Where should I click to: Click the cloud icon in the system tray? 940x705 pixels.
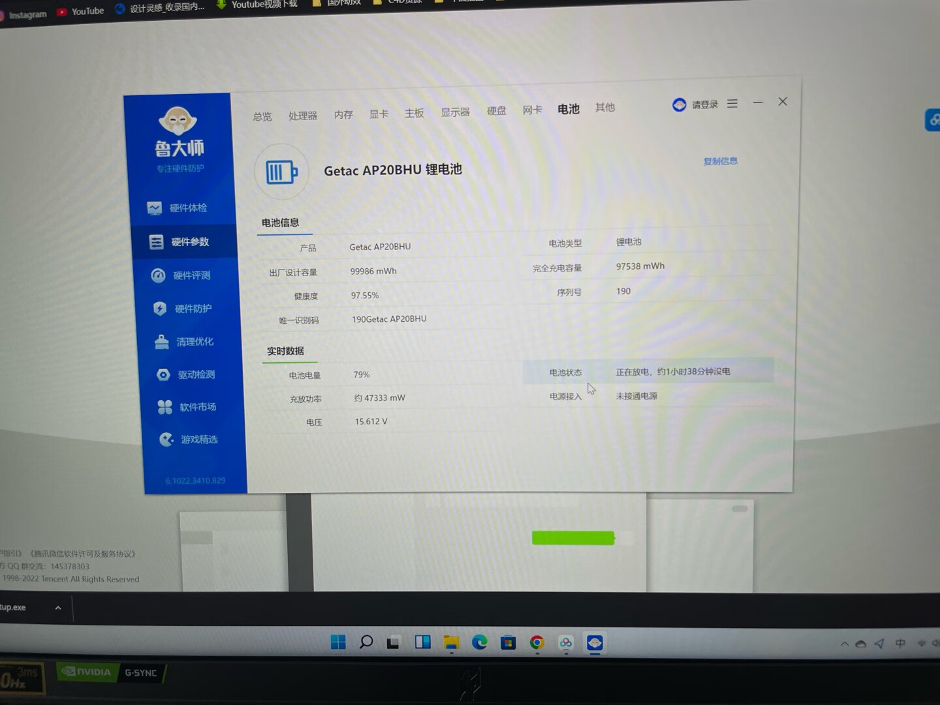point(861,644)
